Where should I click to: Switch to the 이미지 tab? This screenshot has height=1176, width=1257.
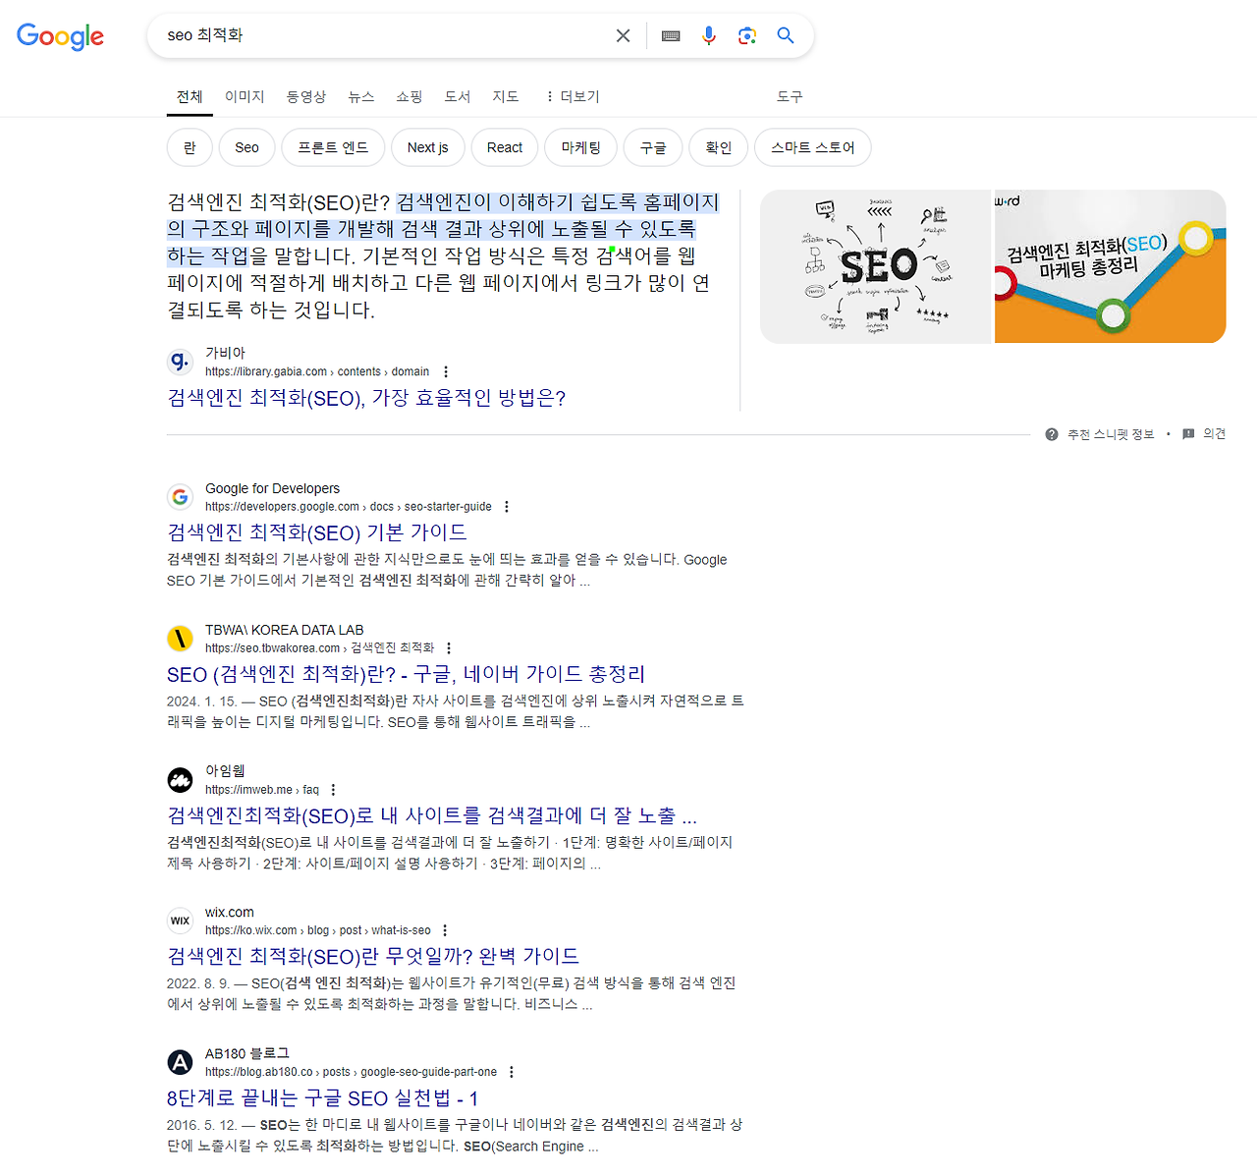point(244,96)
